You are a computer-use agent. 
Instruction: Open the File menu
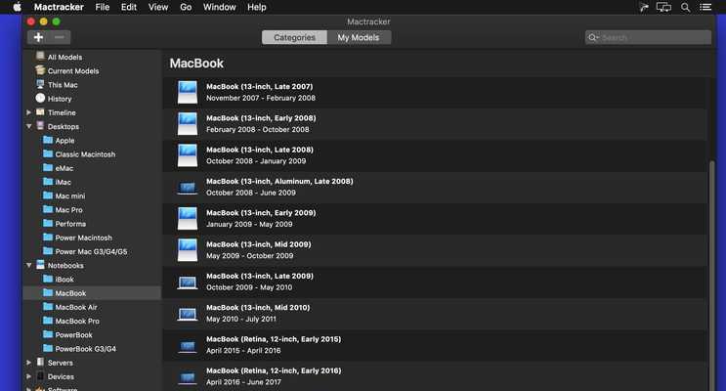coord(103,7)
